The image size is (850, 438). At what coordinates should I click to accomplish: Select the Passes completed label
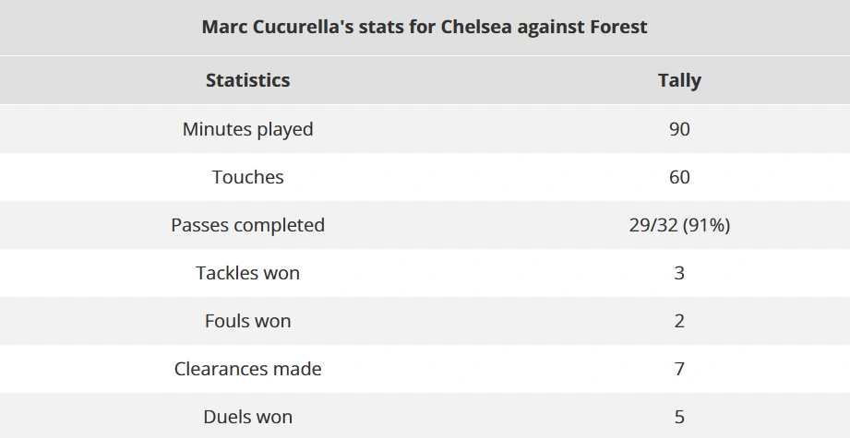coord(247,225)
